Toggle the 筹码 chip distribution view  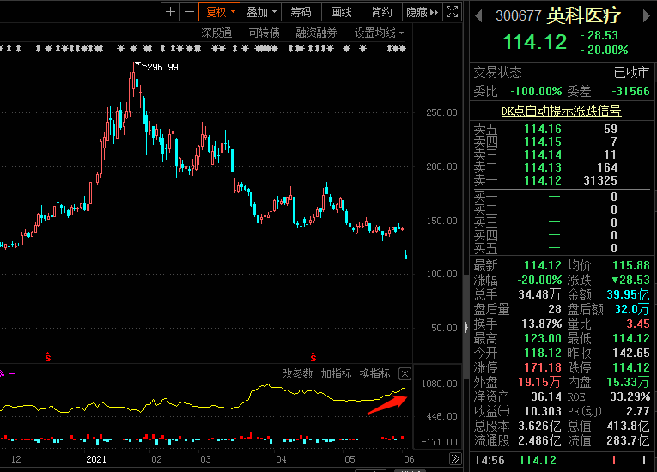(301, 12)
